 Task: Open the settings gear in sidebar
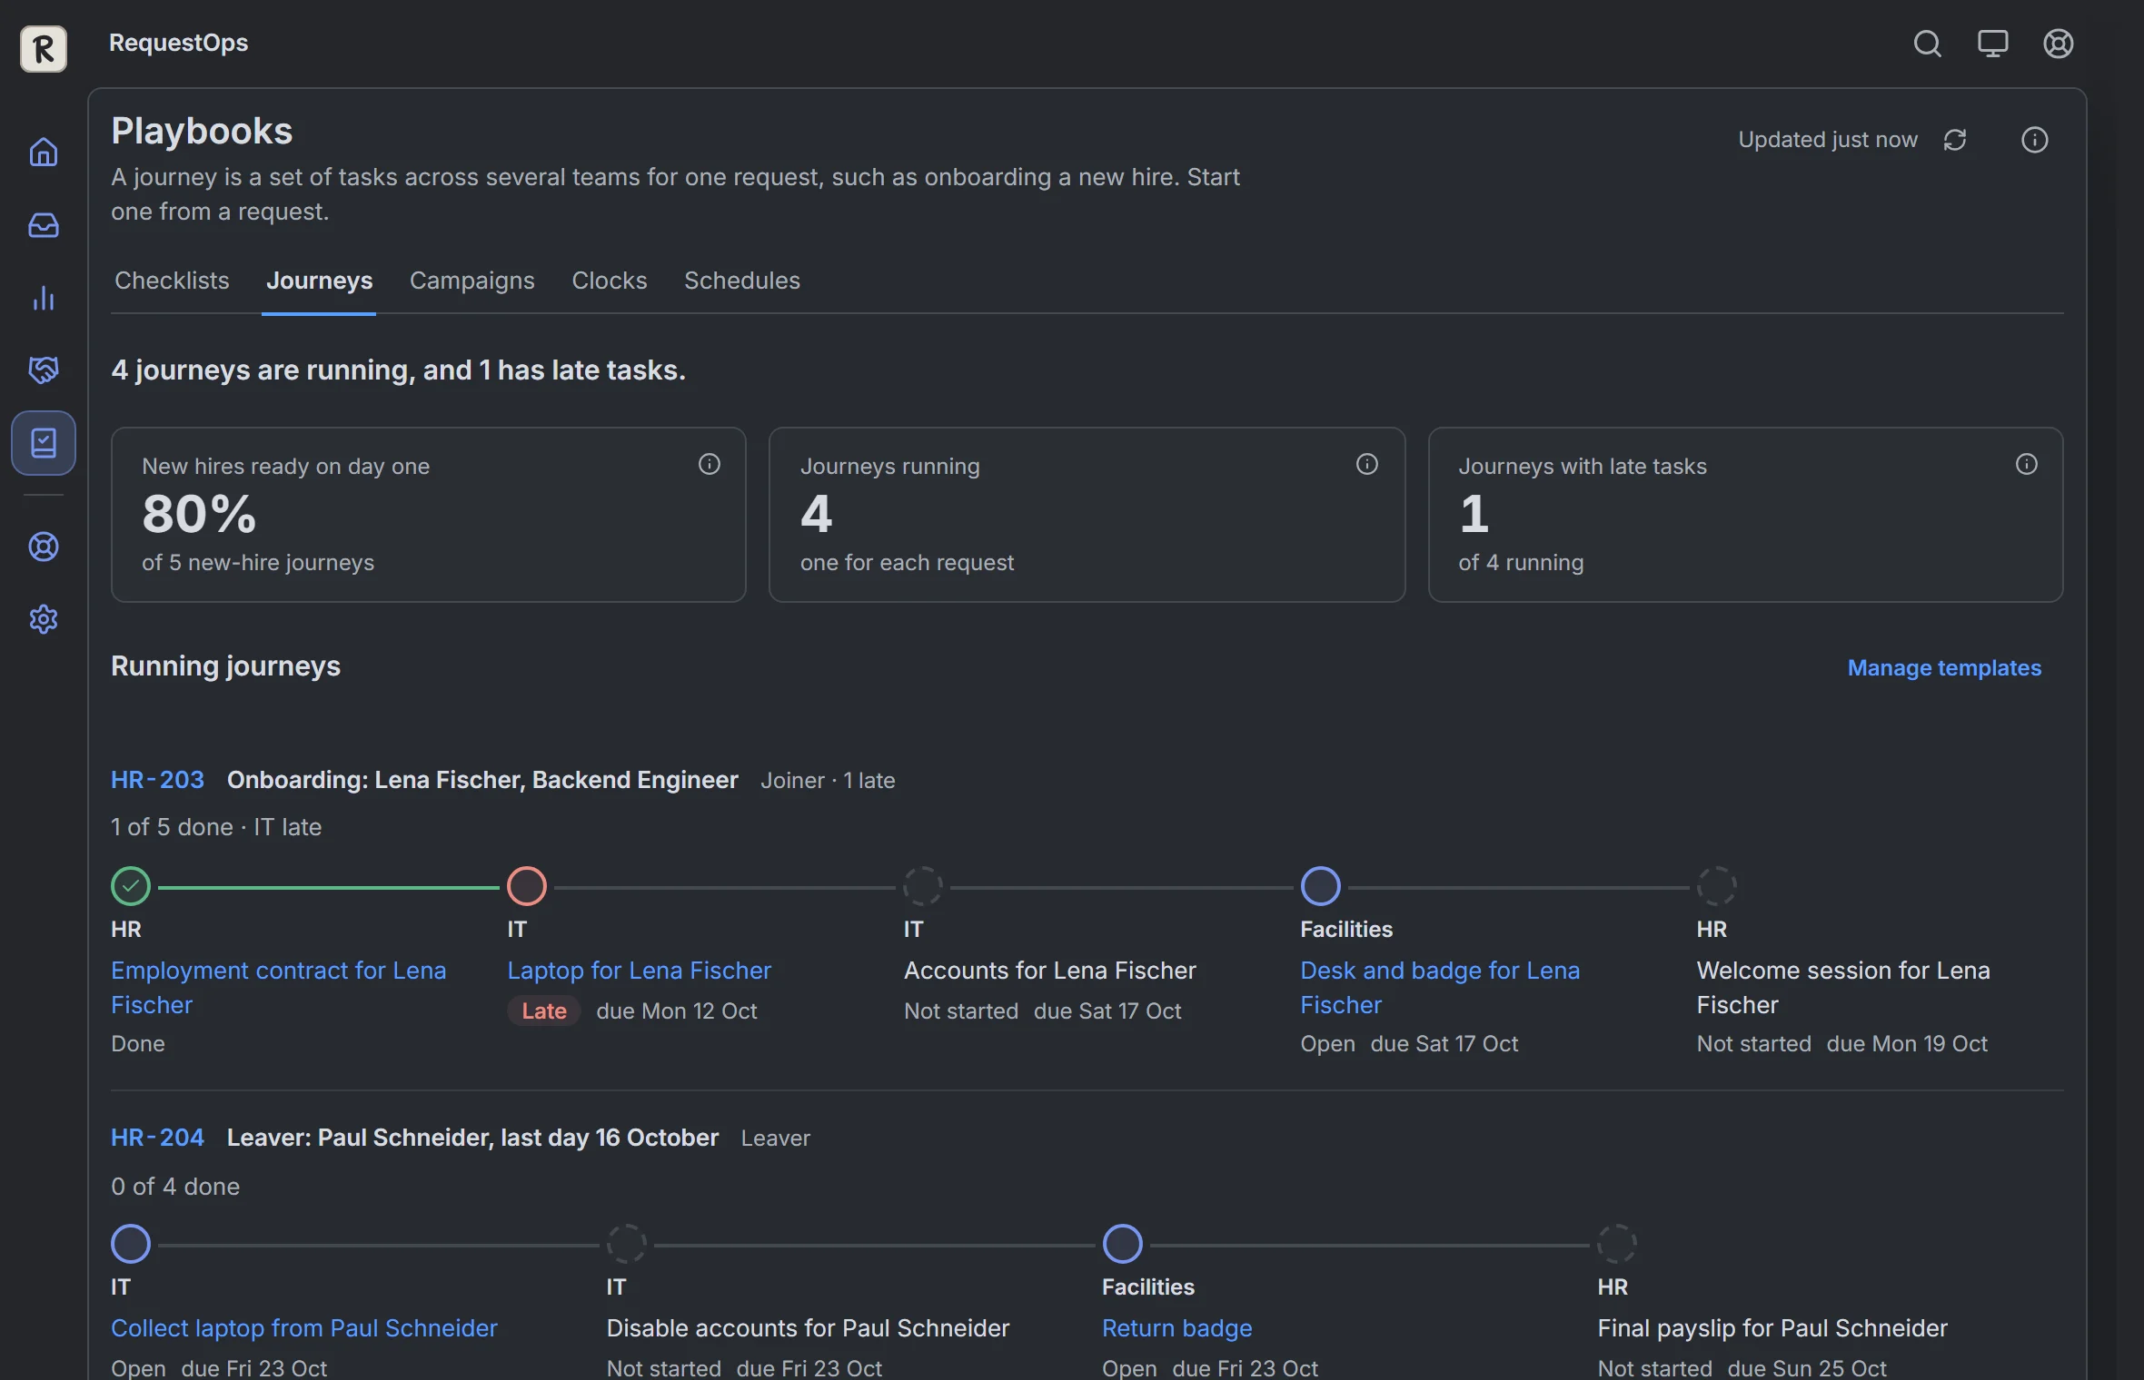pyautogui.click(x=44, y=619)
